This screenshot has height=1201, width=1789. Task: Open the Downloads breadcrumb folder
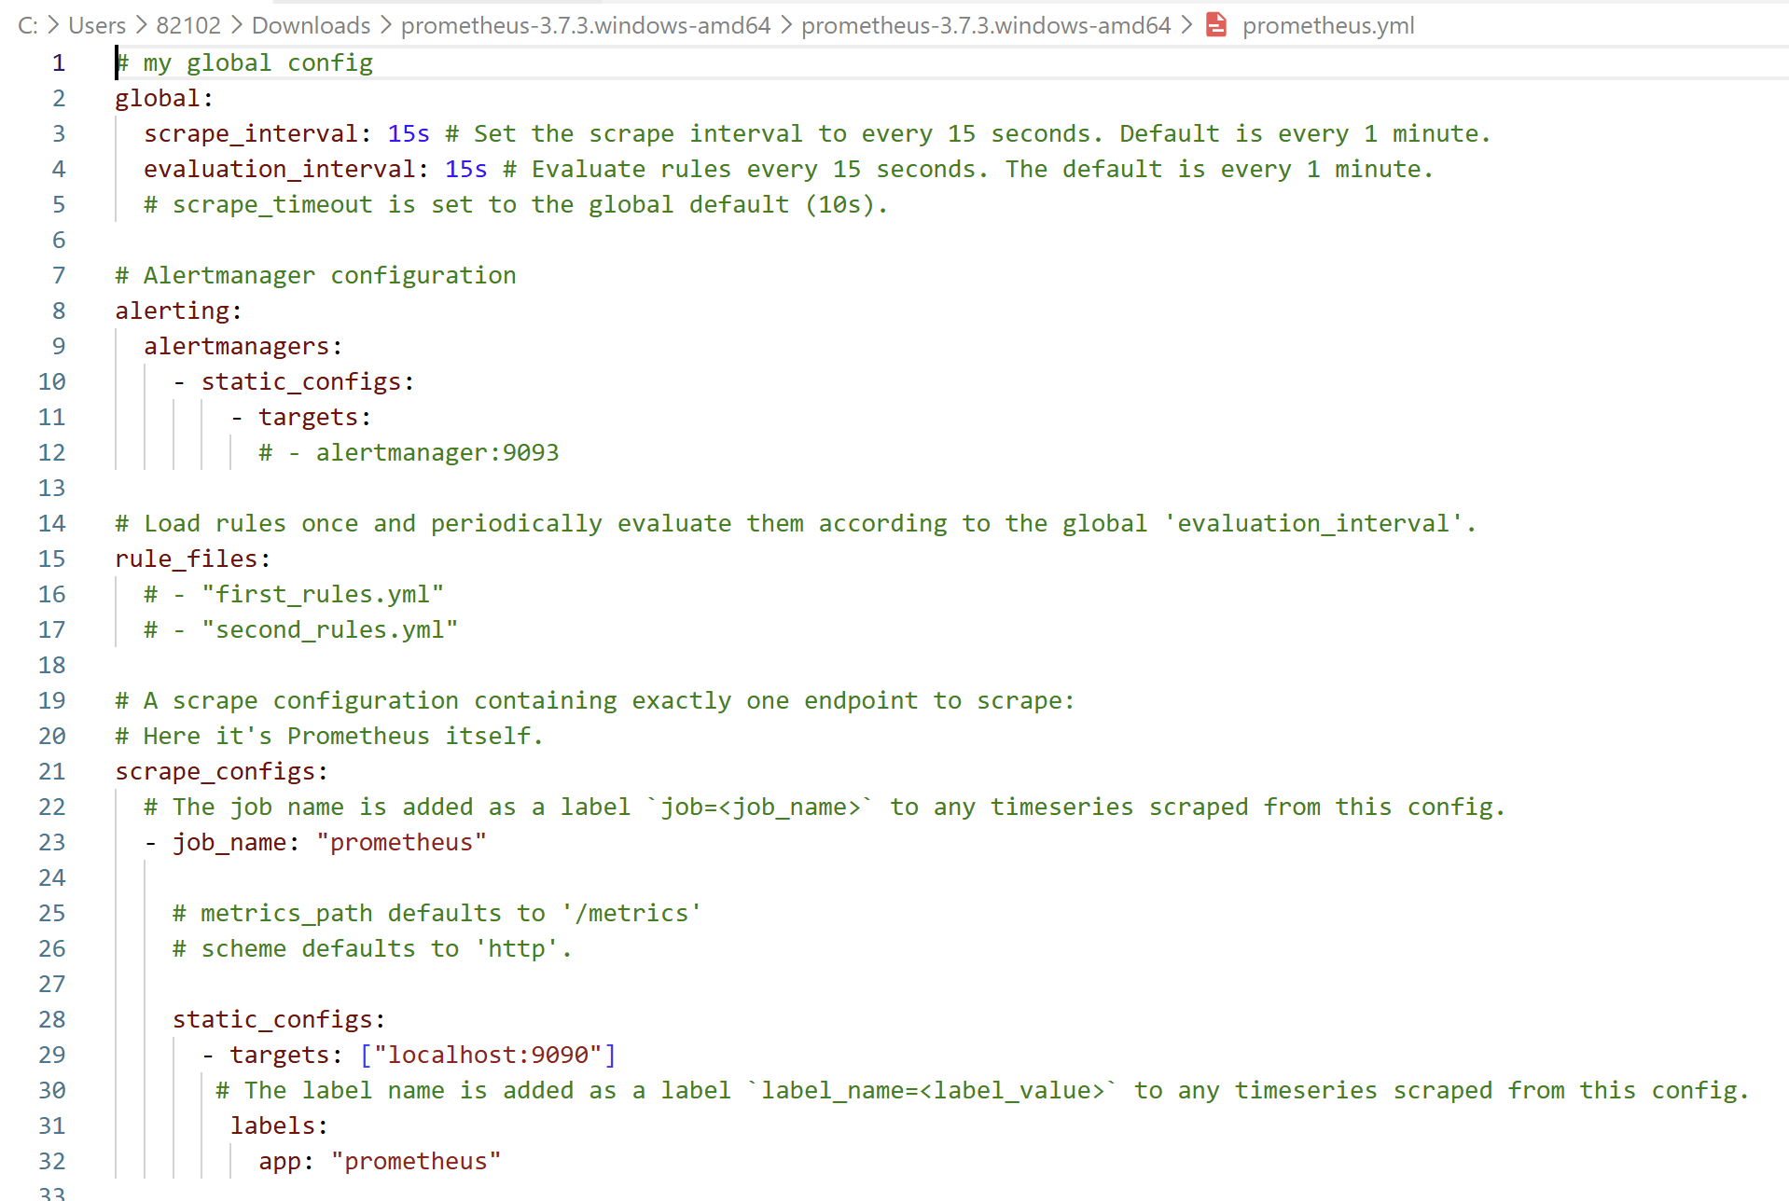[x=311, y=25]
